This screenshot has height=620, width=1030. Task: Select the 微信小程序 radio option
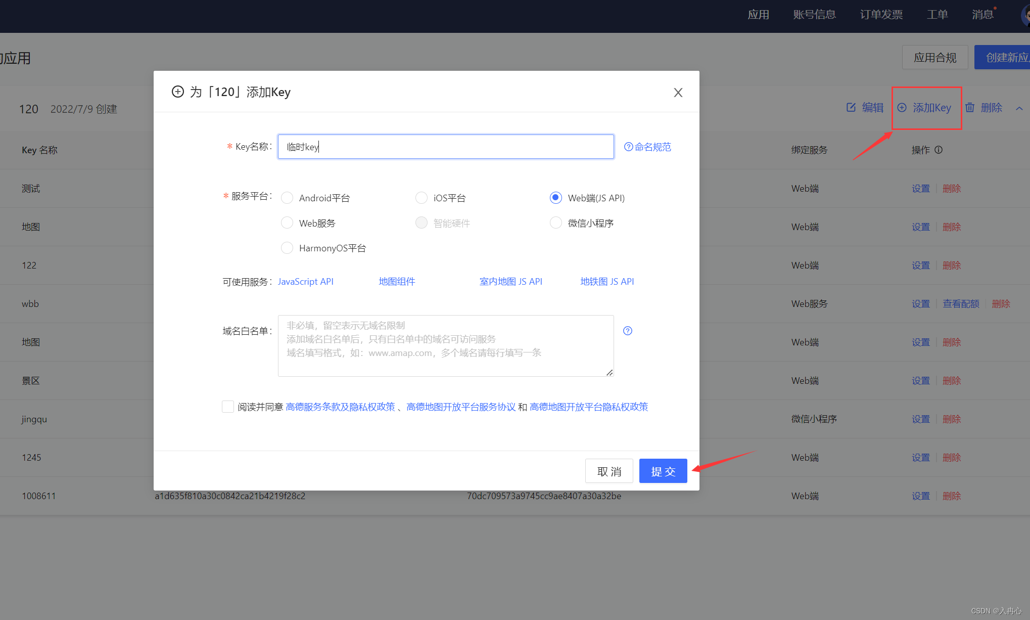tap(555, 223)
